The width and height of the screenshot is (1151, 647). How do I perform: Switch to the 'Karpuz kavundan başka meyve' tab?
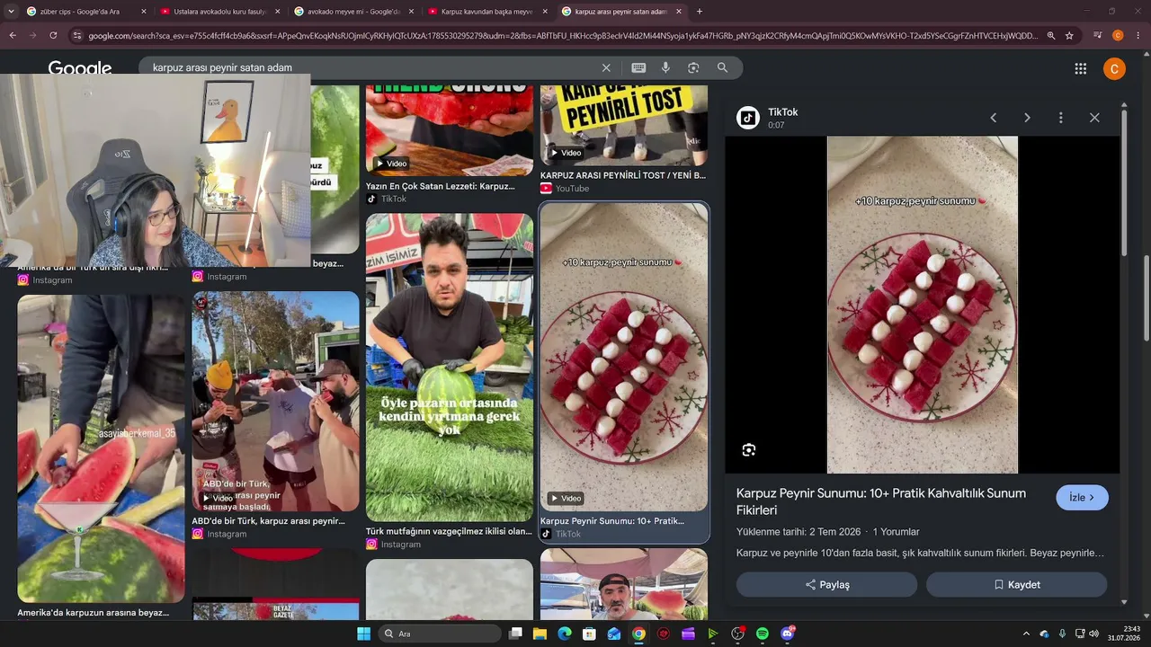click(x=487, y=12)
